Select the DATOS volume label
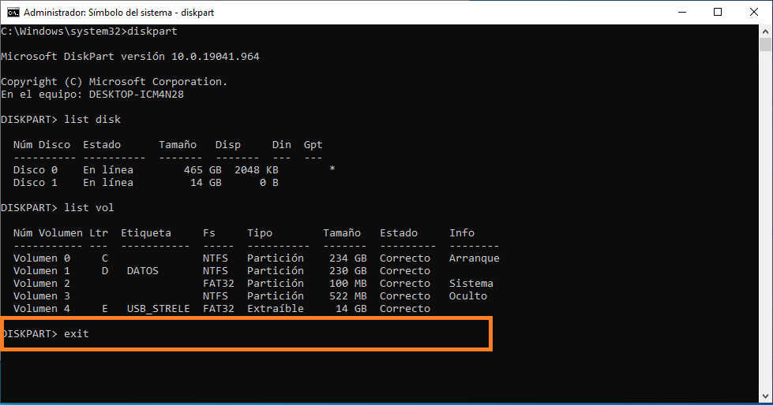 (142, 271)
